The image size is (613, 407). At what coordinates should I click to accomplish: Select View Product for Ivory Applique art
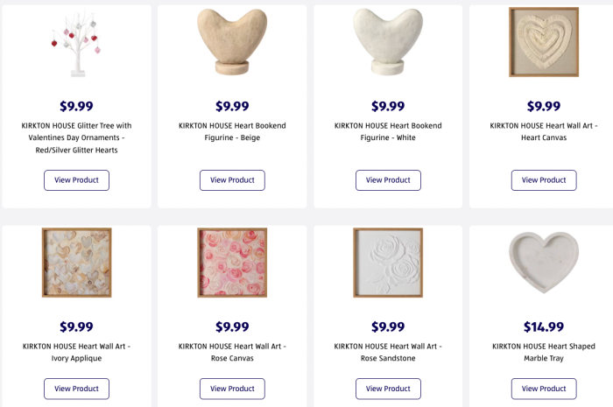click(76, 389)
